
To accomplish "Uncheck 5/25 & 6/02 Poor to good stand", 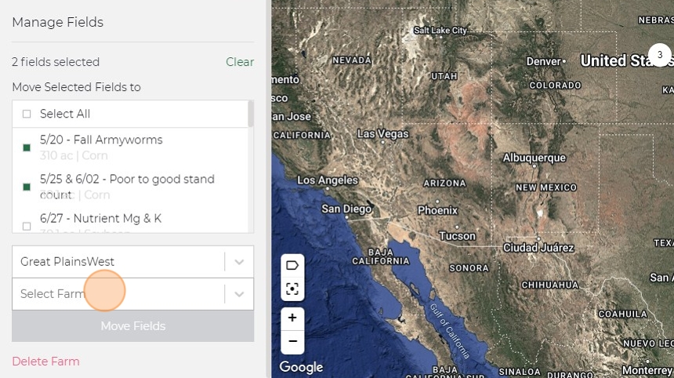I will point(27,187).
